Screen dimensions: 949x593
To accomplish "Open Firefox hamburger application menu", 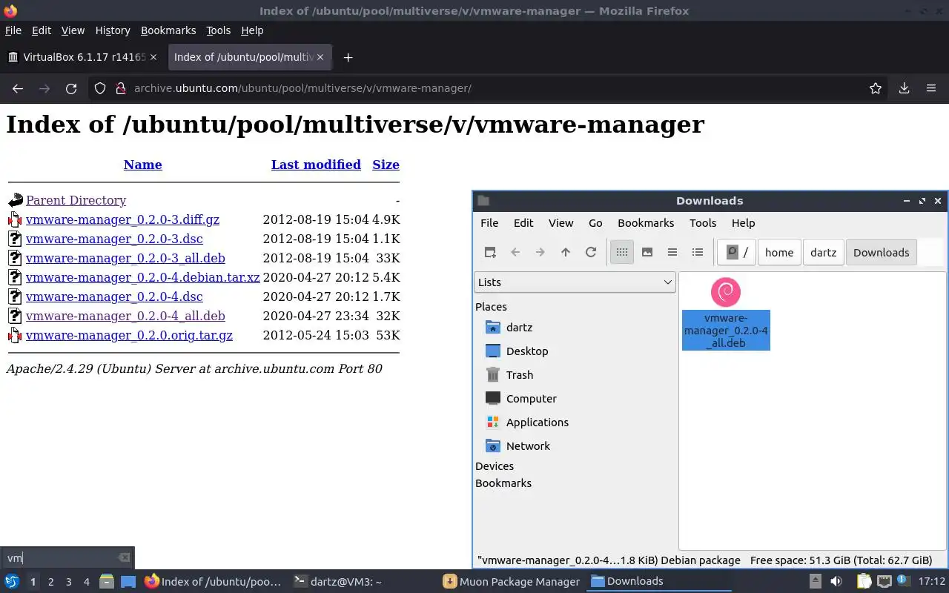I will [x=931, y=88].
